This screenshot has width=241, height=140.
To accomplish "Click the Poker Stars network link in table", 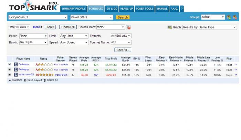I will [61, 75].
